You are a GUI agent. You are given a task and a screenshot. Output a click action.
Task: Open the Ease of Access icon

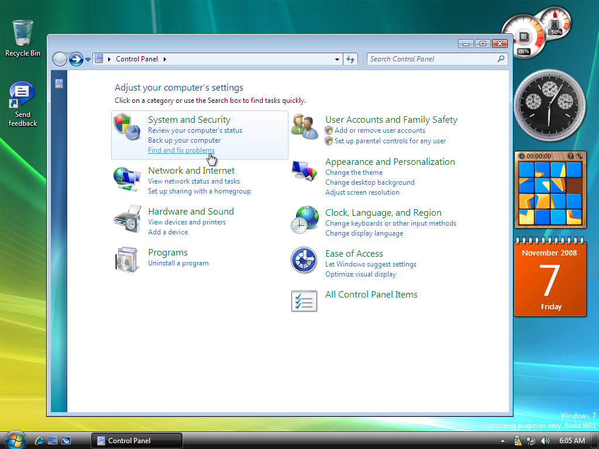coord(304,260)
